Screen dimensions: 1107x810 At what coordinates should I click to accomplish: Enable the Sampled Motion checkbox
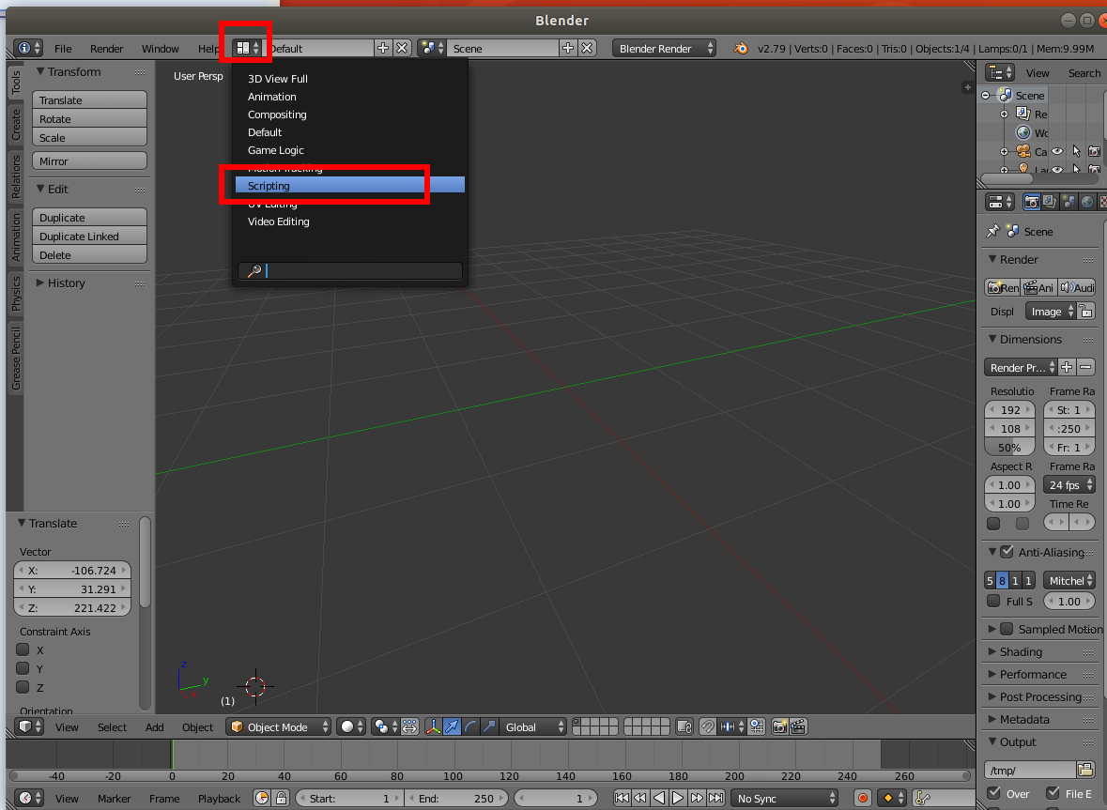tap(1007, 629)
